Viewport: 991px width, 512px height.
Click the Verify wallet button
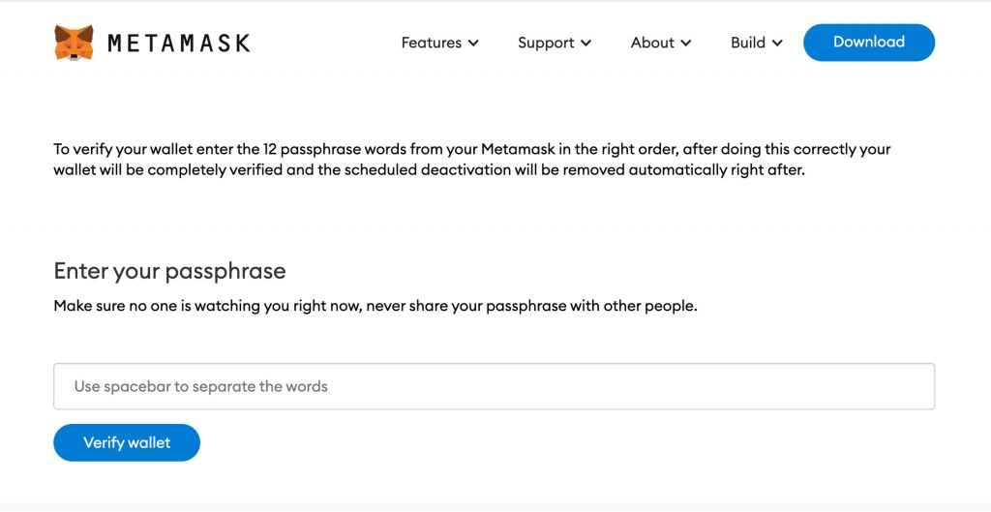pos(127,442)
